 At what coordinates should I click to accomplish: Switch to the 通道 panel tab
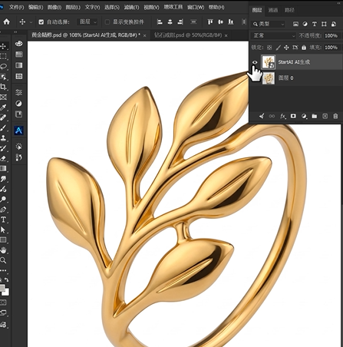point(273,10)
